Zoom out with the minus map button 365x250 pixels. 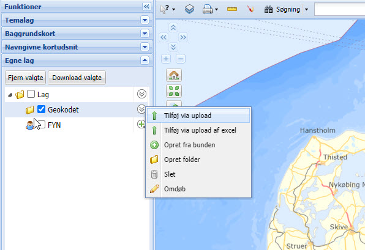(181, 59)
